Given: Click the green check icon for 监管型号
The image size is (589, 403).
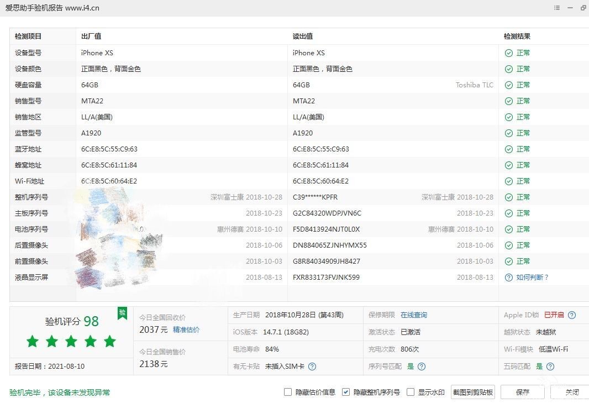Looking at the screenshot, I should click(509, 133).
